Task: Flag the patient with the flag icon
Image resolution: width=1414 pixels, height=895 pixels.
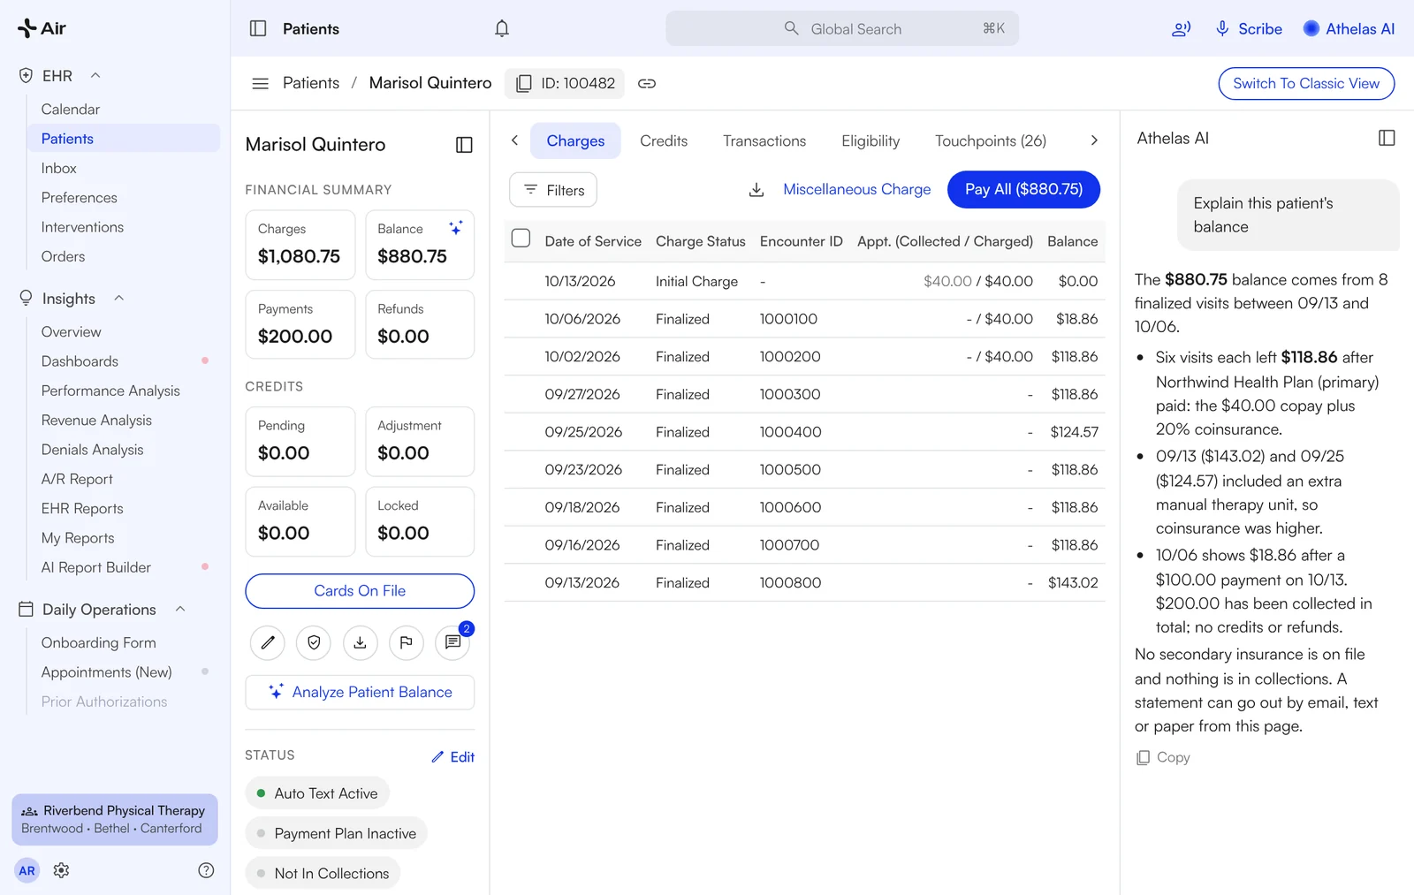Action: pyautogui.click(x=407, y=642)
